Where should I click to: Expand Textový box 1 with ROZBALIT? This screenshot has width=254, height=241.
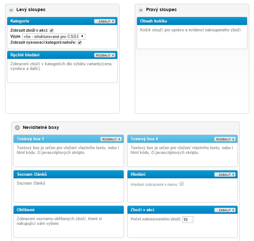tap(111, 139)
